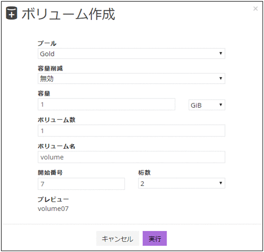The height and width of the screenshot is (252, 264).
Task: Click the purple 実行 button
Action: click(x=155, y=239)
